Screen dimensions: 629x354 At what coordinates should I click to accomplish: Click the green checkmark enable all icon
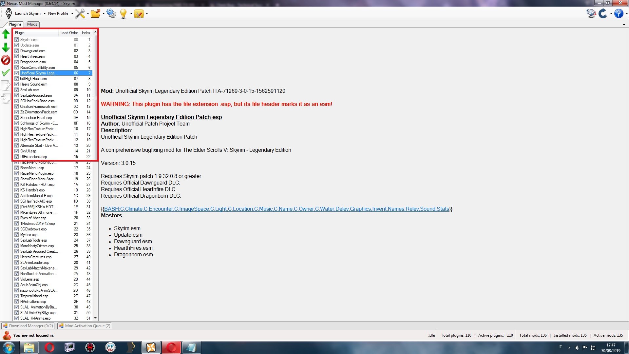(x=6, y=73)
